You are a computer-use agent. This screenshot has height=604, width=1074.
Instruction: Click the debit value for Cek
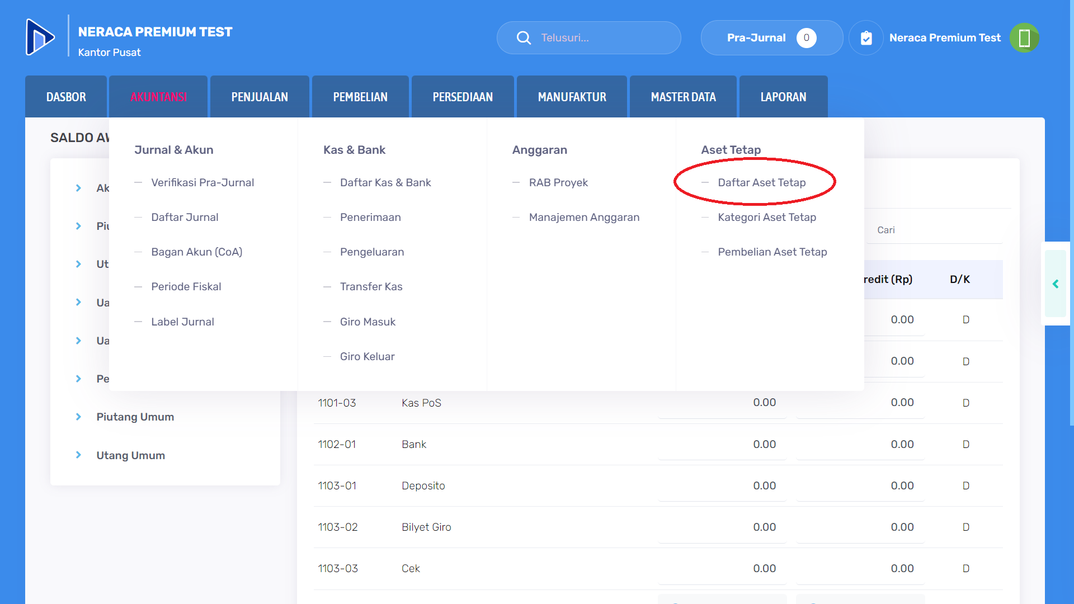[764, 568]
